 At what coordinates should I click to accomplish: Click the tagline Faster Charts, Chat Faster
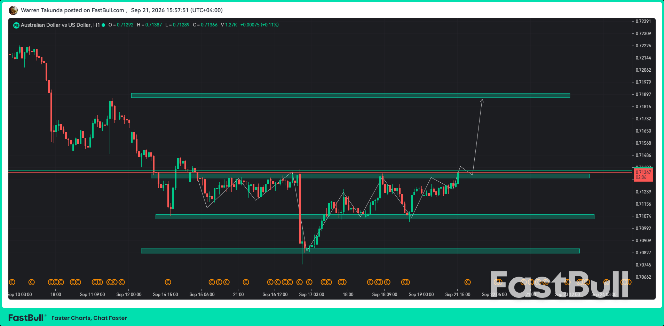pos(89,318)
